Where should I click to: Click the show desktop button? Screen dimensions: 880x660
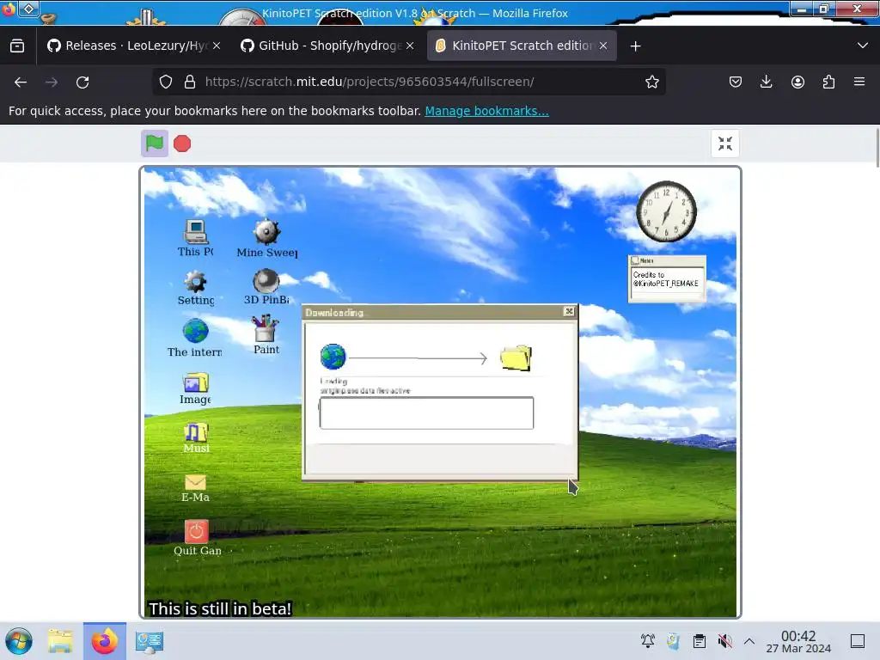click(x=858, y=641)
